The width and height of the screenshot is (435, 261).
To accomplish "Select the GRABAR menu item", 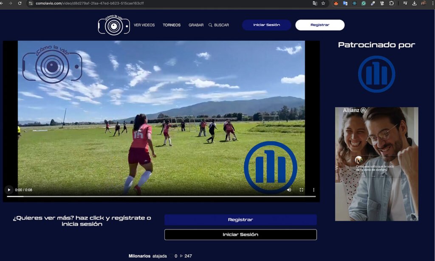I will coord(196,25).
